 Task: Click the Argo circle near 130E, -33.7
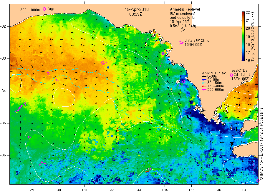(57, 80)
